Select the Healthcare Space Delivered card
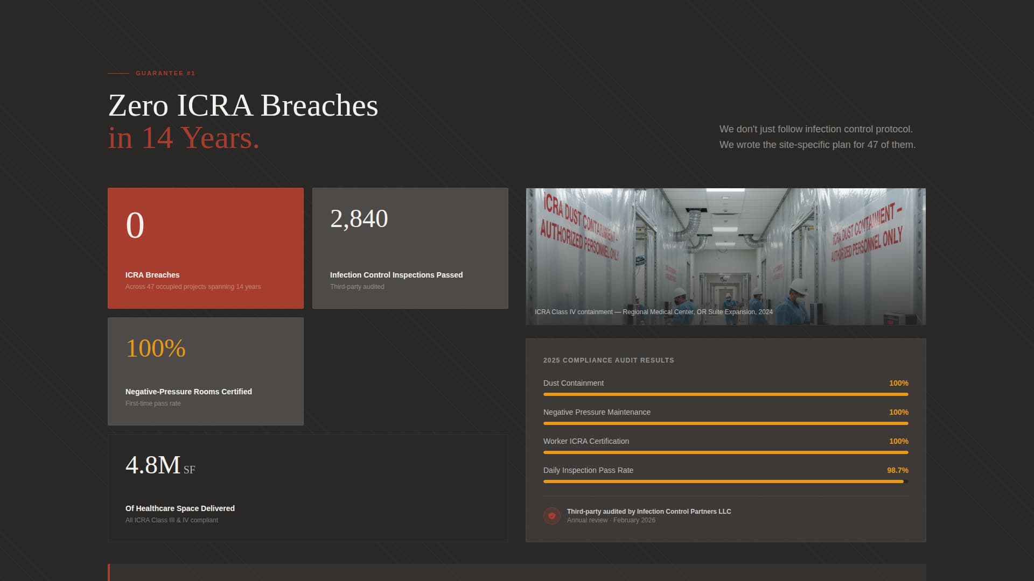Screen dimensions: 1034x581 [x=308, y=488]
